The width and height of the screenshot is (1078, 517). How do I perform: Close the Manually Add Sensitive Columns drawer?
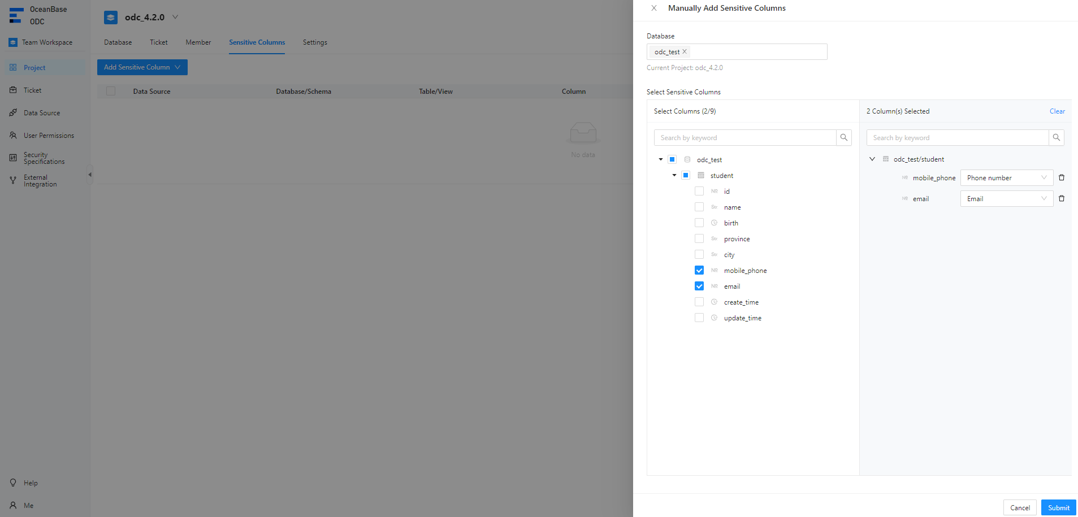pyautogui.click(x=654, y=8)
